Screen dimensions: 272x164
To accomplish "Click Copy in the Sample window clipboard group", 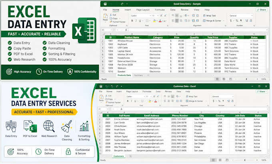I will pyautogui.click(x=114, y=18).
